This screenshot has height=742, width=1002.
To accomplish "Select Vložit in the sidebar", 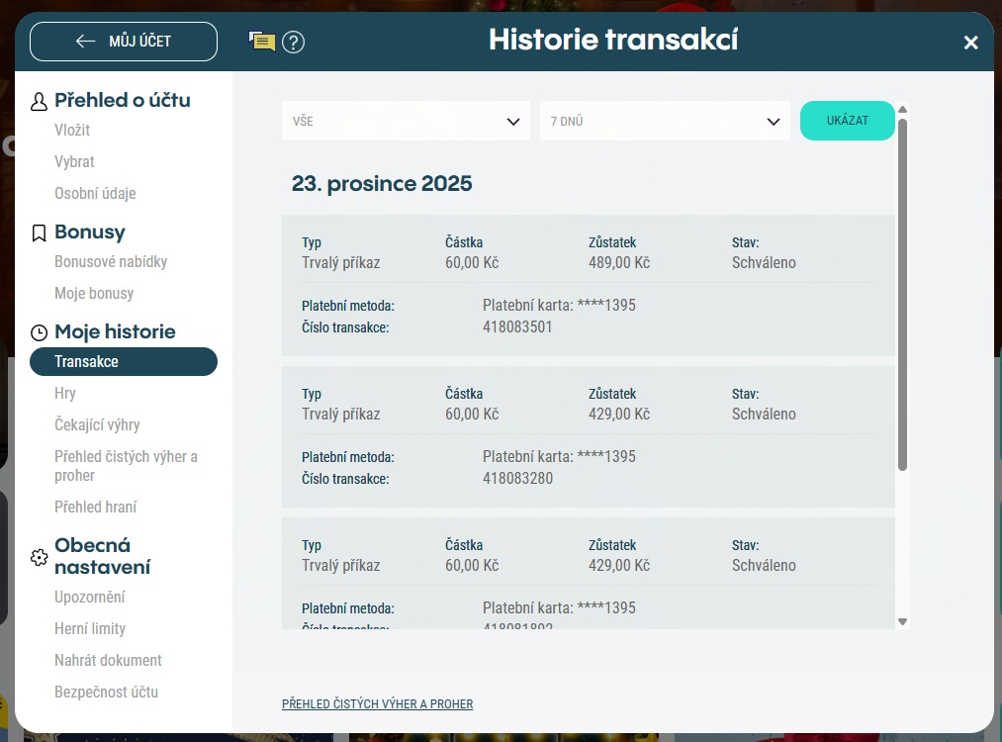I will 72,130.
